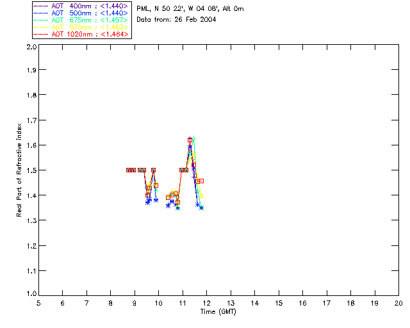Click the 9 hour x-axis label
410x328 pixels.
click(x=135, y=303)
